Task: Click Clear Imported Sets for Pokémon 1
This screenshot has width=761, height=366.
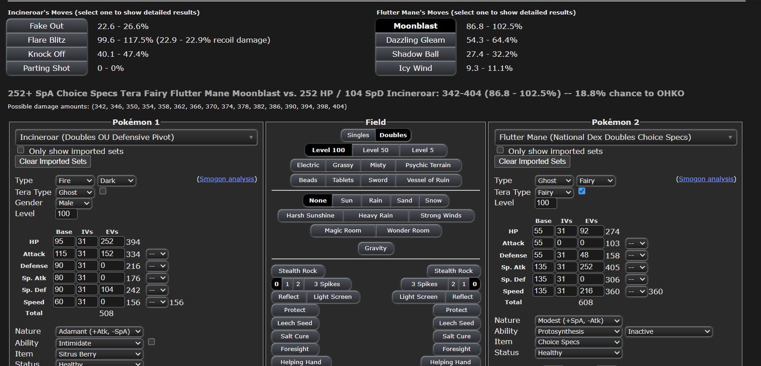Action: click(x=53, y=161)
